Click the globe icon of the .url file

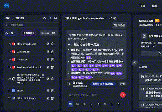[14, 79]
